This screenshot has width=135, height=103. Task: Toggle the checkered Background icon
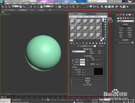106,25
